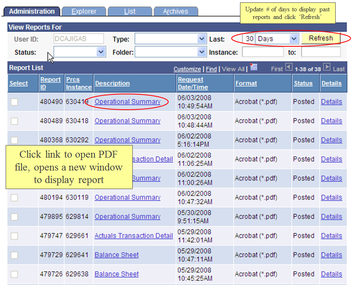Switch to the Explorer tab

pos(84,11)
